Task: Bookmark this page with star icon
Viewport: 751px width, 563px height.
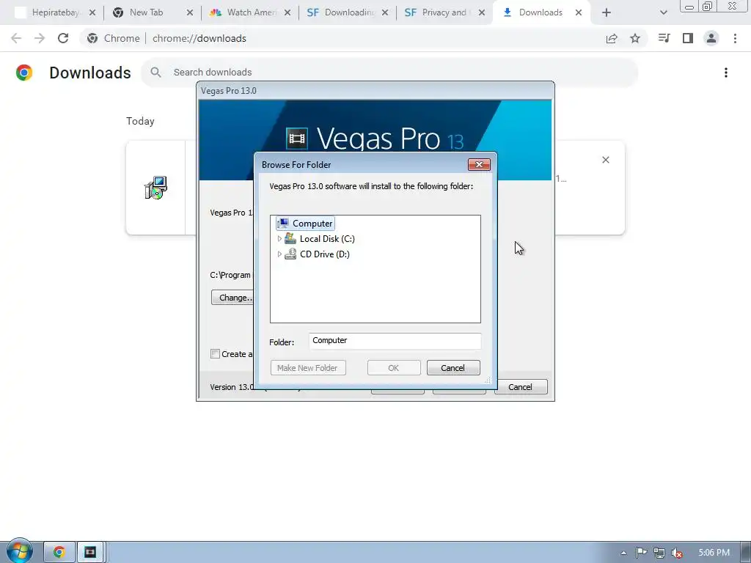Action: click(635, 38)
